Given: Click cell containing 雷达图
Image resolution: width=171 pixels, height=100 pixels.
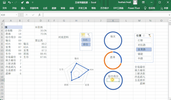Looking at the screenshot, I should 41,40.
